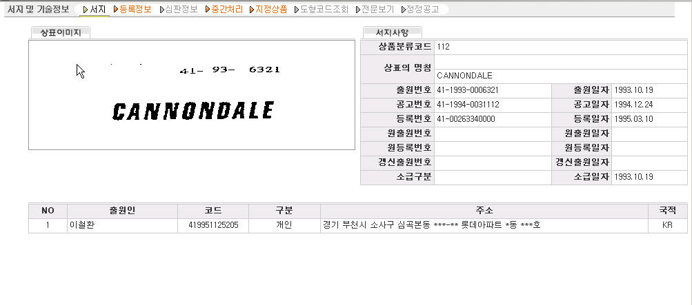Click the 주소 column header
Image resolution: width=692 pixels, height=305 pixels.
click(484, 211)
